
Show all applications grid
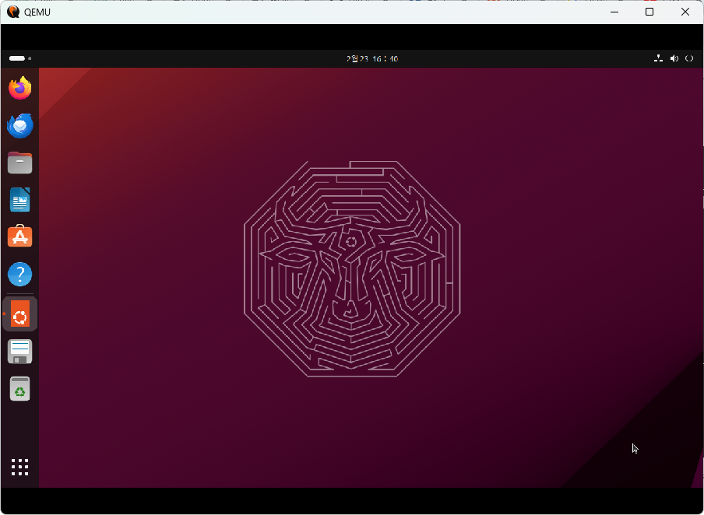tap(19, 467)
